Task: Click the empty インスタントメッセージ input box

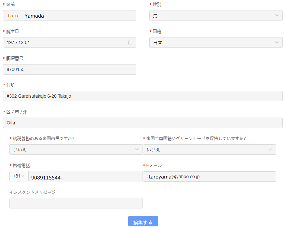Action: 76,203
